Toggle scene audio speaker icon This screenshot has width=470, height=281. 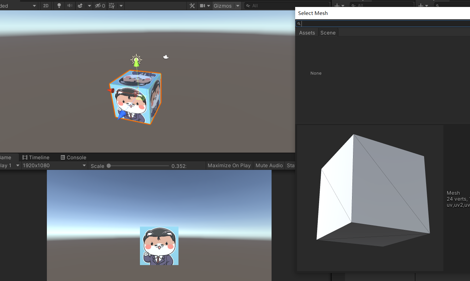(x=70, y=6)
